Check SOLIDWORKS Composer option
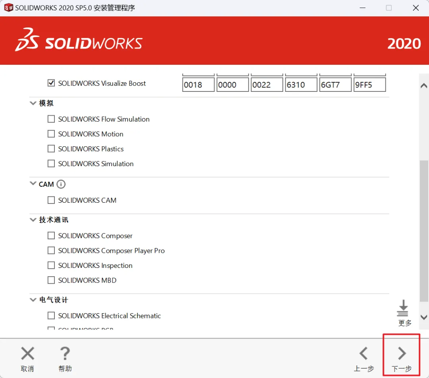Image resolution: width=429 pixels, height=378 pixels. click(x=51, y=235)
